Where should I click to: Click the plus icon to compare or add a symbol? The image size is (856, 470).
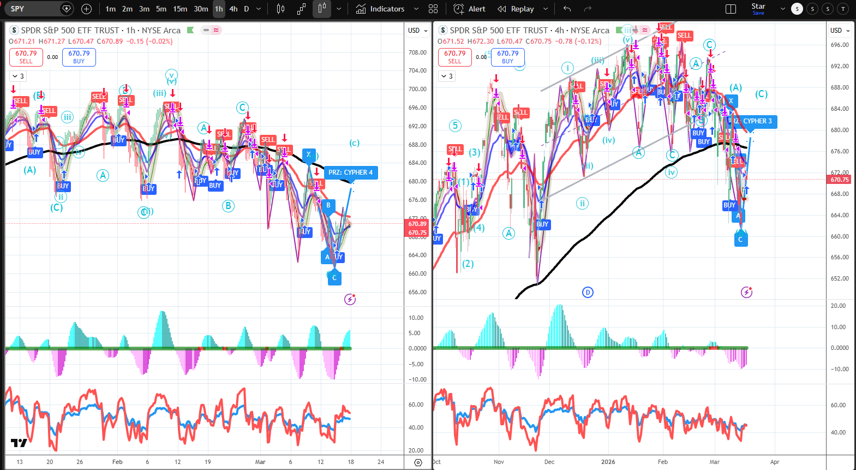[86, 9]
